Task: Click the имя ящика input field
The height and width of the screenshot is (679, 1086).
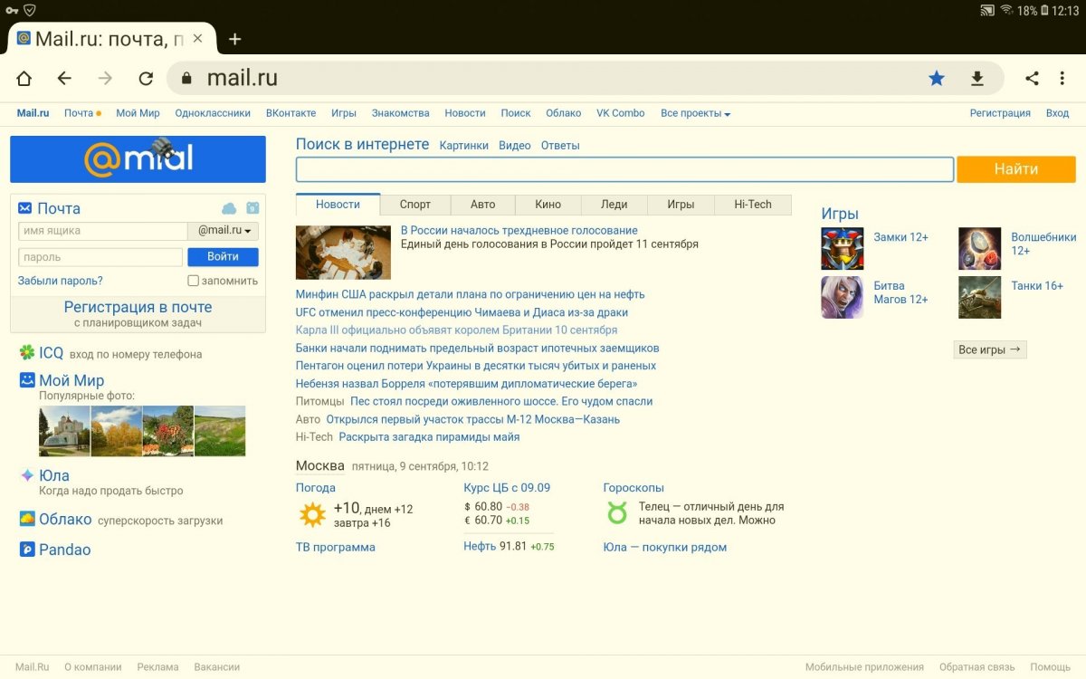Action: point(102,231)
